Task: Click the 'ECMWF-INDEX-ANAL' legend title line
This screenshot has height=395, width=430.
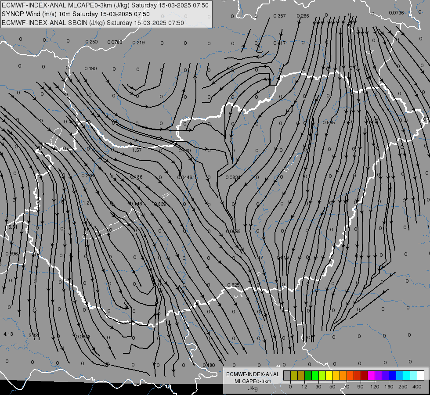Action: coord(253,374)
